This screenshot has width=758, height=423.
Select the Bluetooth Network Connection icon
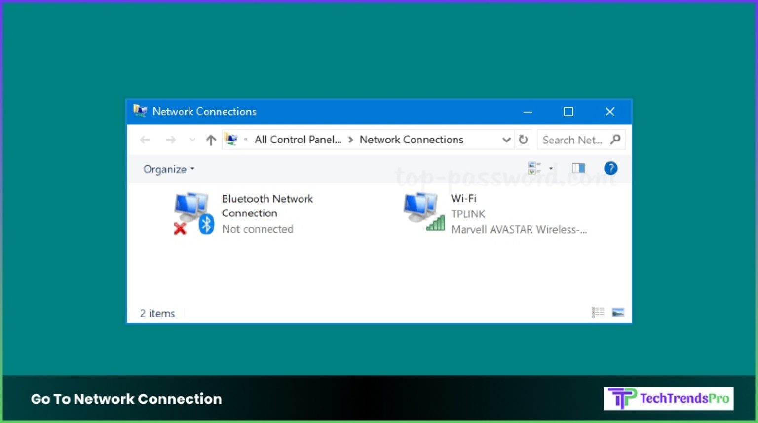click(x=193, y=213)
